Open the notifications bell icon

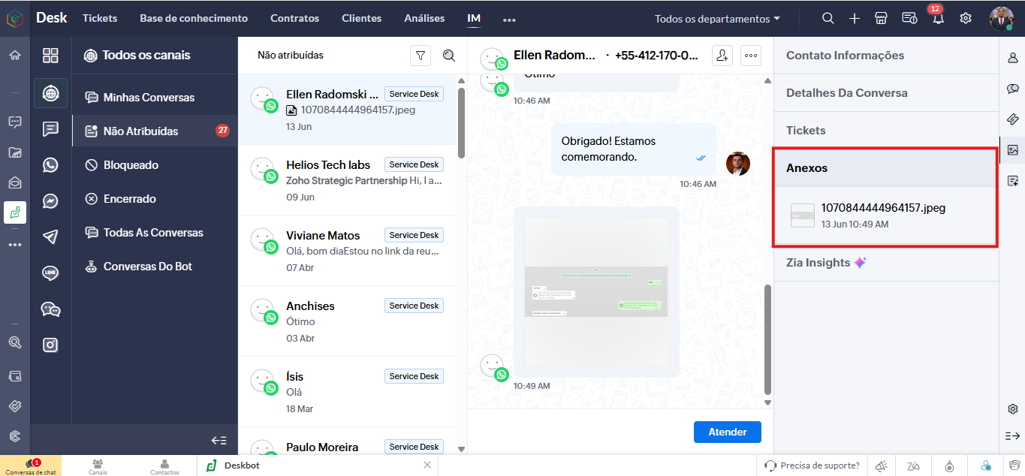937,19
